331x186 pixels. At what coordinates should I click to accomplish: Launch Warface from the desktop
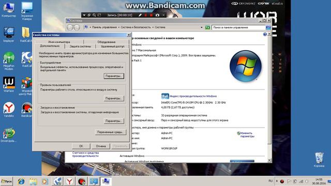click(9, 84)
